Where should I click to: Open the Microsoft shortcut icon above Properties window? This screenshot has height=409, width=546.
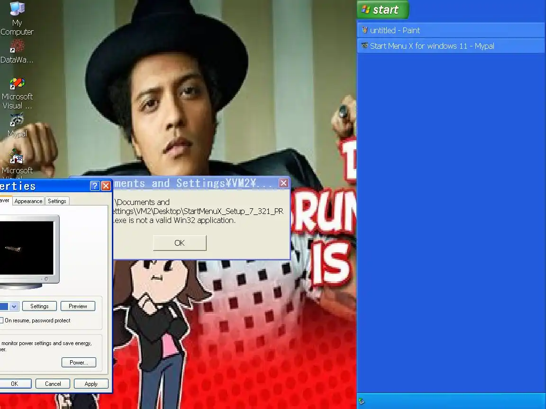(x=17, y=162)
